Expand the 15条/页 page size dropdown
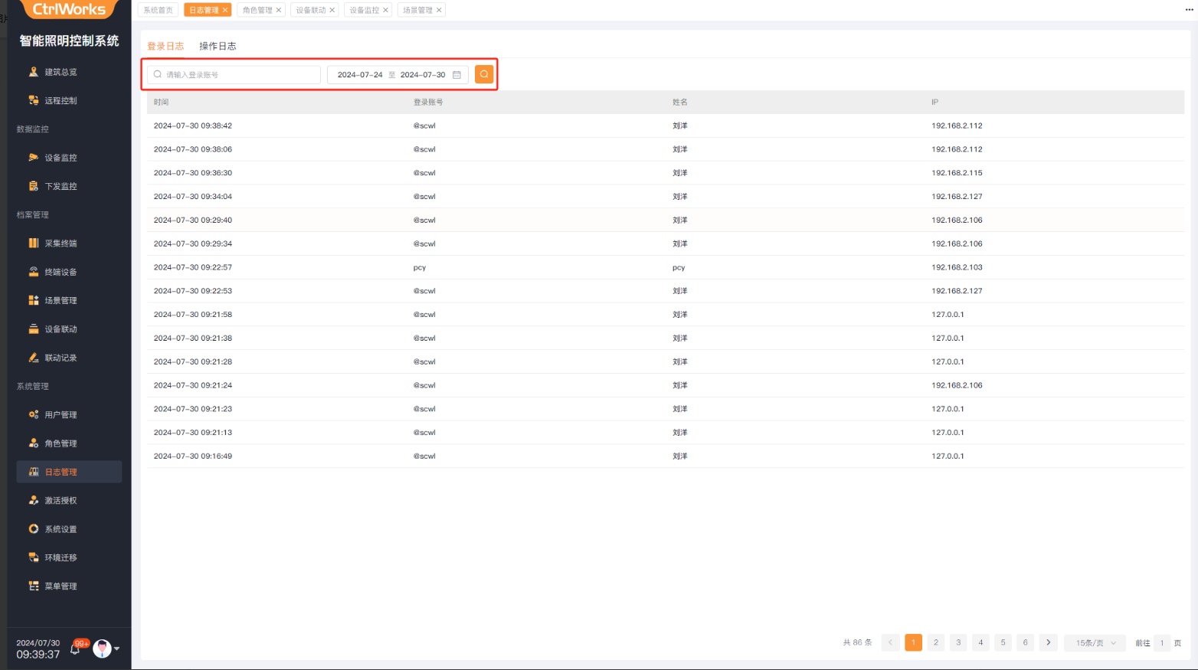 [1095, 642]
